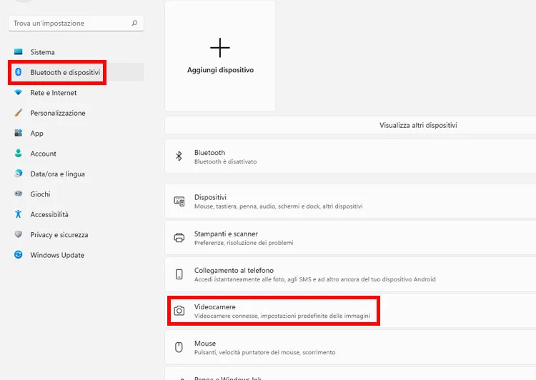Click Aggiungi dispositivo label
The width and height of the screenshot is (536, 380).
pyautogui.click(x=221, y=70)
